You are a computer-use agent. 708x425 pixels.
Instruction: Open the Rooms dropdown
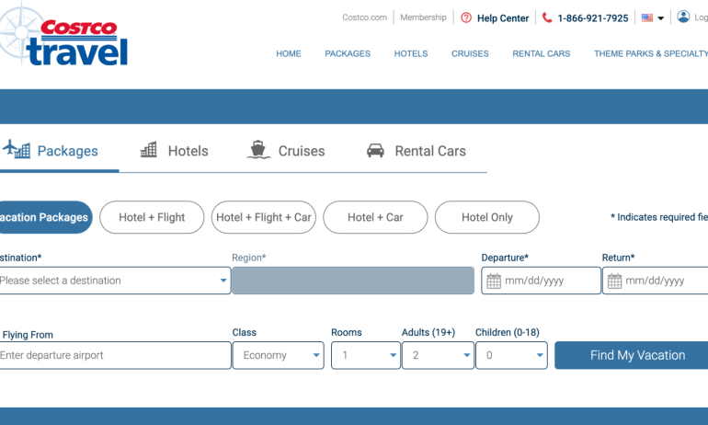[366, 355]
